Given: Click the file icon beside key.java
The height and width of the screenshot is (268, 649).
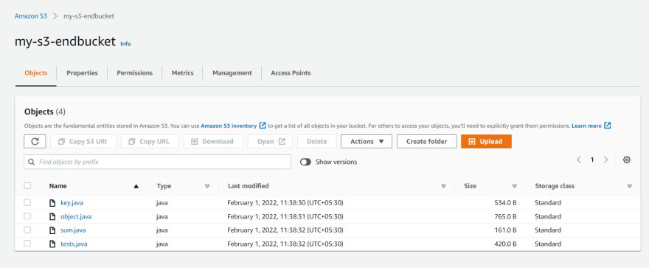Looking at the screenshot, I should 52,203.
